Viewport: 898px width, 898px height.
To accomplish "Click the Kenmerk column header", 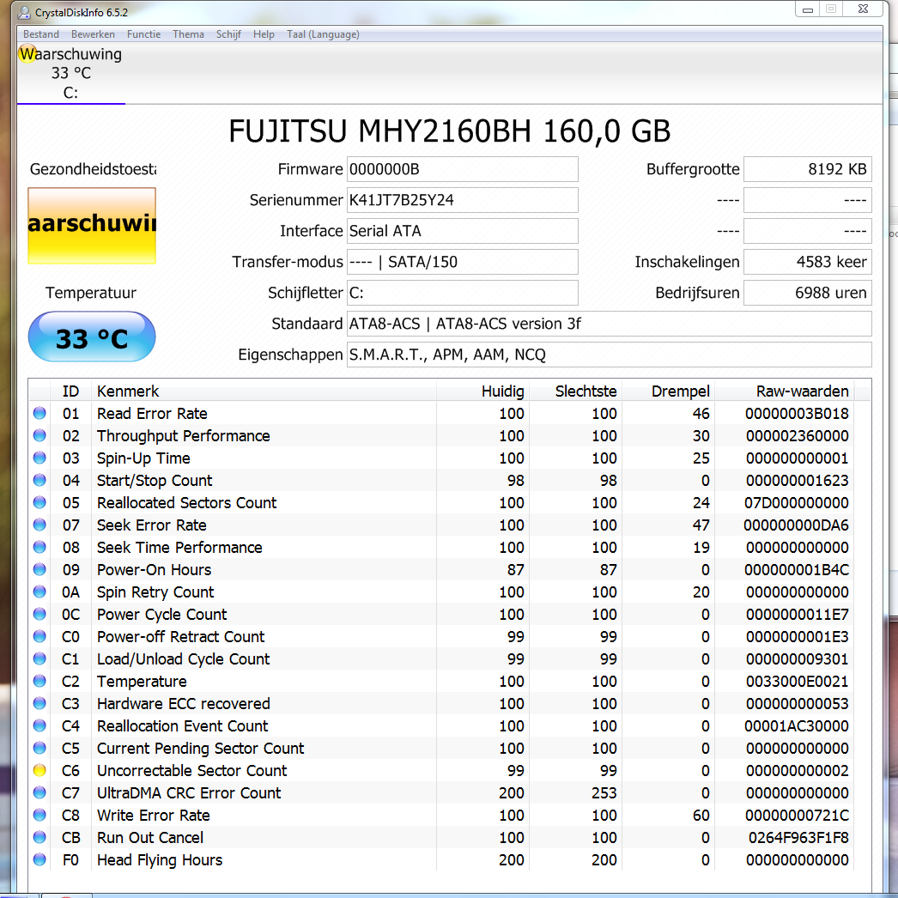I will 264,391.
